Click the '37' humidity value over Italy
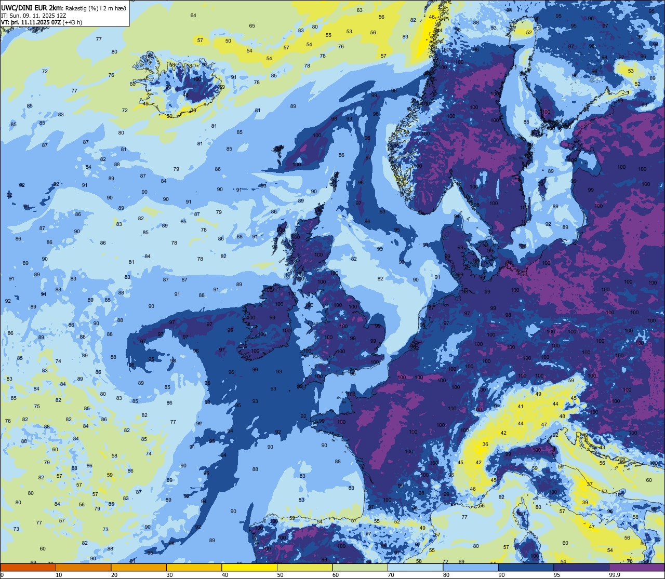The height and width of the screenshot is (579, 665). 590,484
